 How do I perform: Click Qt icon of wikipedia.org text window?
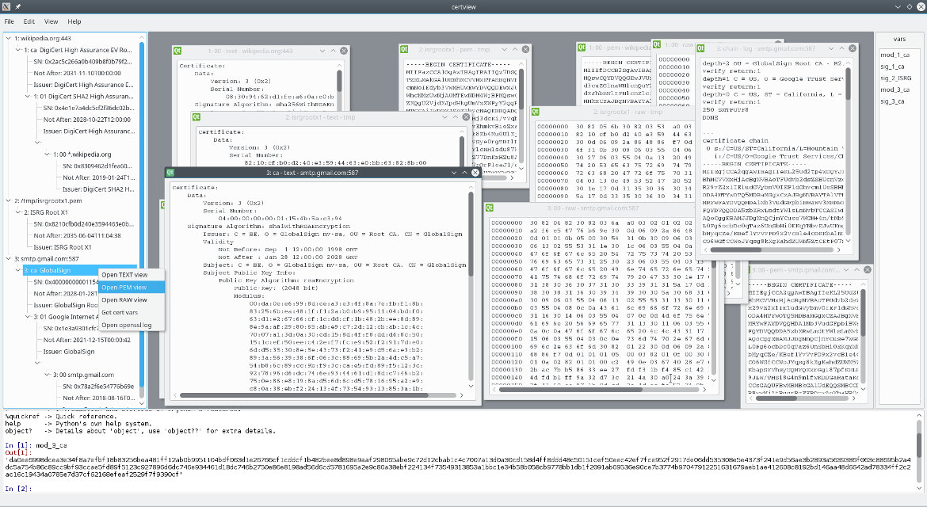(x=179, y=51)
